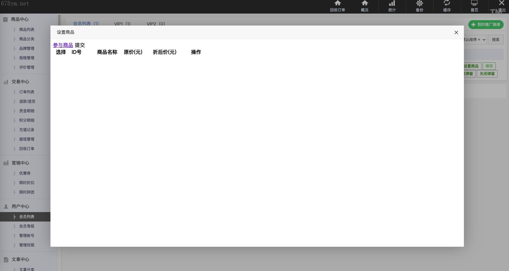Image resolution: width=509 pixels, height=271 pixels.
Task: Collapse the 商品中心 sidebar section
Action: pyautogui.click(x=20, y=19)
